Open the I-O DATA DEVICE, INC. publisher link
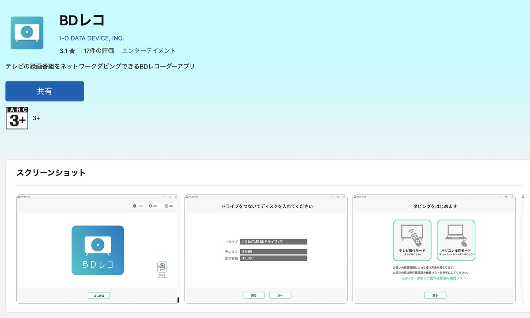The width and height of the screenshot is (530, 318). click(92, 38)
